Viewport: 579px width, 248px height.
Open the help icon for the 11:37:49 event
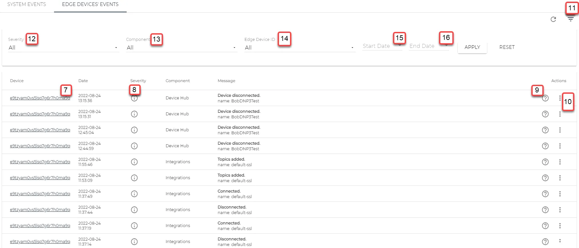point(545,194)
